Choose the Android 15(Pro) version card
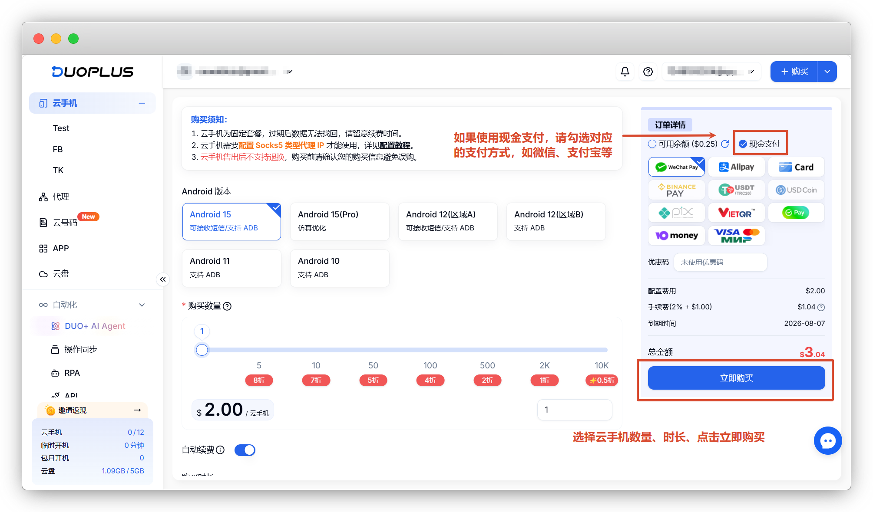Viewport: 873px width, 512px height. pyautogui.click(x=340, y=222)
